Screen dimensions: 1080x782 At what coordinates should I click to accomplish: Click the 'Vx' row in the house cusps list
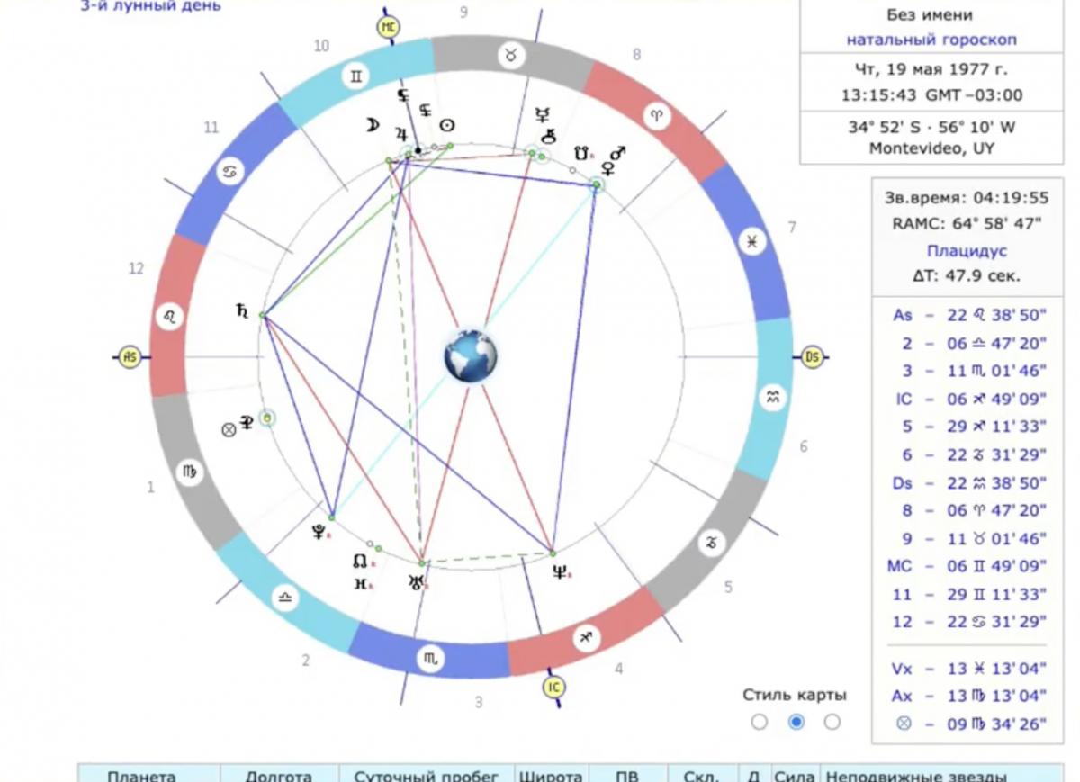tap(968, 669)
